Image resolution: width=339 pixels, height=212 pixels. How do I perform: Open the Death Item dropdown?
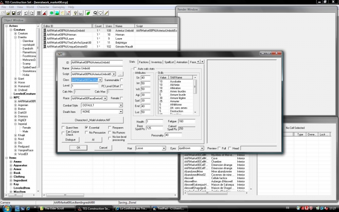coord(121,112)
